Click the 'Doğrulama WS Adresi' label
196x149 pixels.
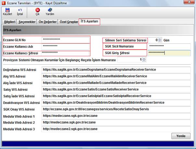(x=19, y=70)
